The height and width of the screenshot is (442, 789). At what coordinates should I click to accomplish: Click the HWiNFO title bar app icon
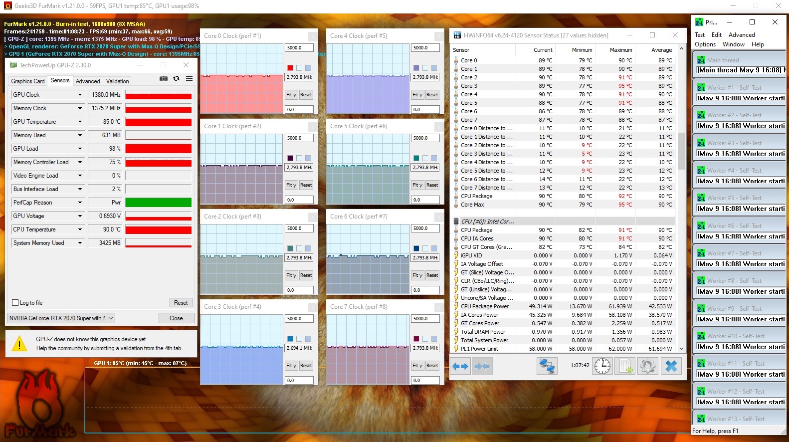[457, 35]
